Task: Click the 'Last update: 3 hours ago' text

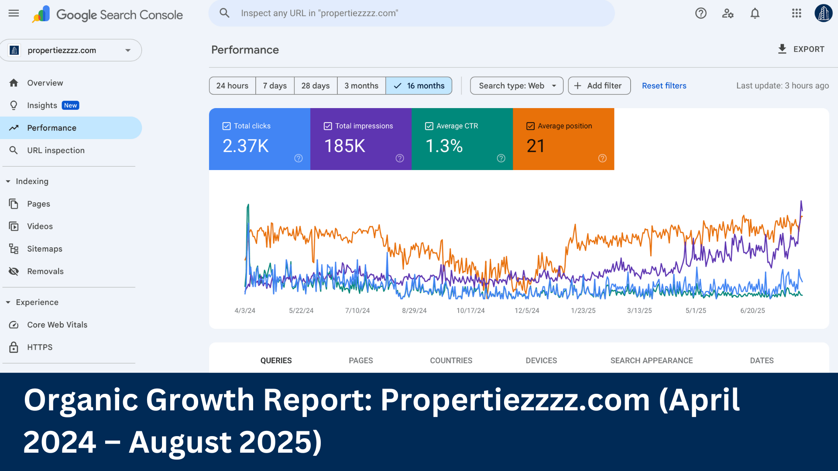Action: 783,85
